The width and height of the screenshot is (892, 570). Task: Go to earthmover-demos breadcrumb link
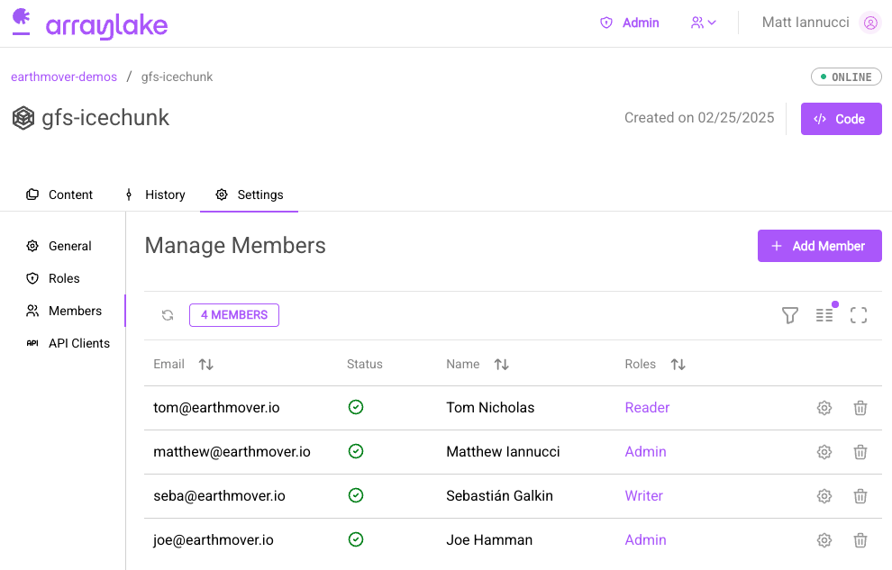pyautogui.click(x=64, y=77)
